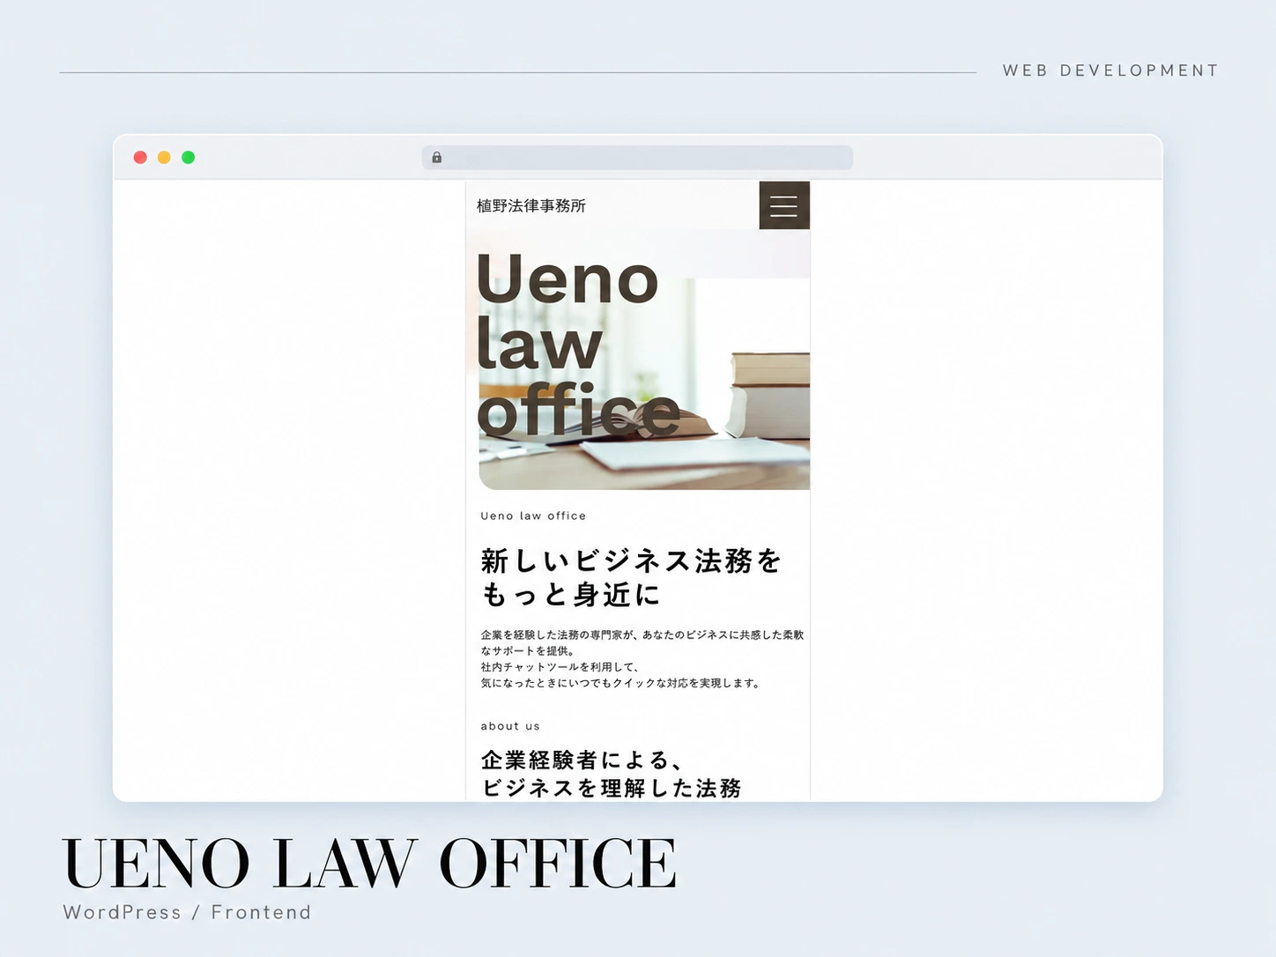Click the heading 企業経験者による、ビジネスを理解した法務

(611, 774)
